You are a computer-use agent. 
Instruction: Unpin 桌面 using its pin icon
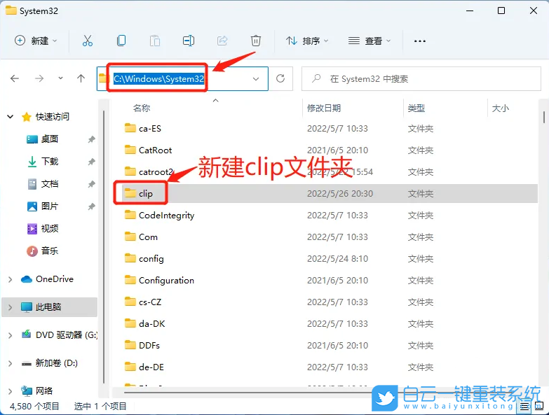pos(91,139)
